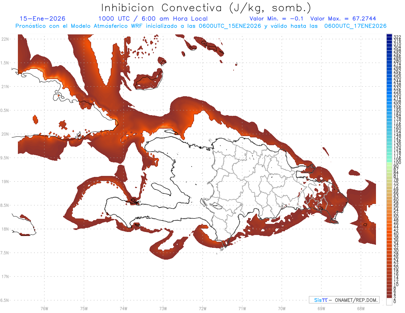Click the 74W longitude label
The width and height of the screenshot is (405, 313).
123,308
